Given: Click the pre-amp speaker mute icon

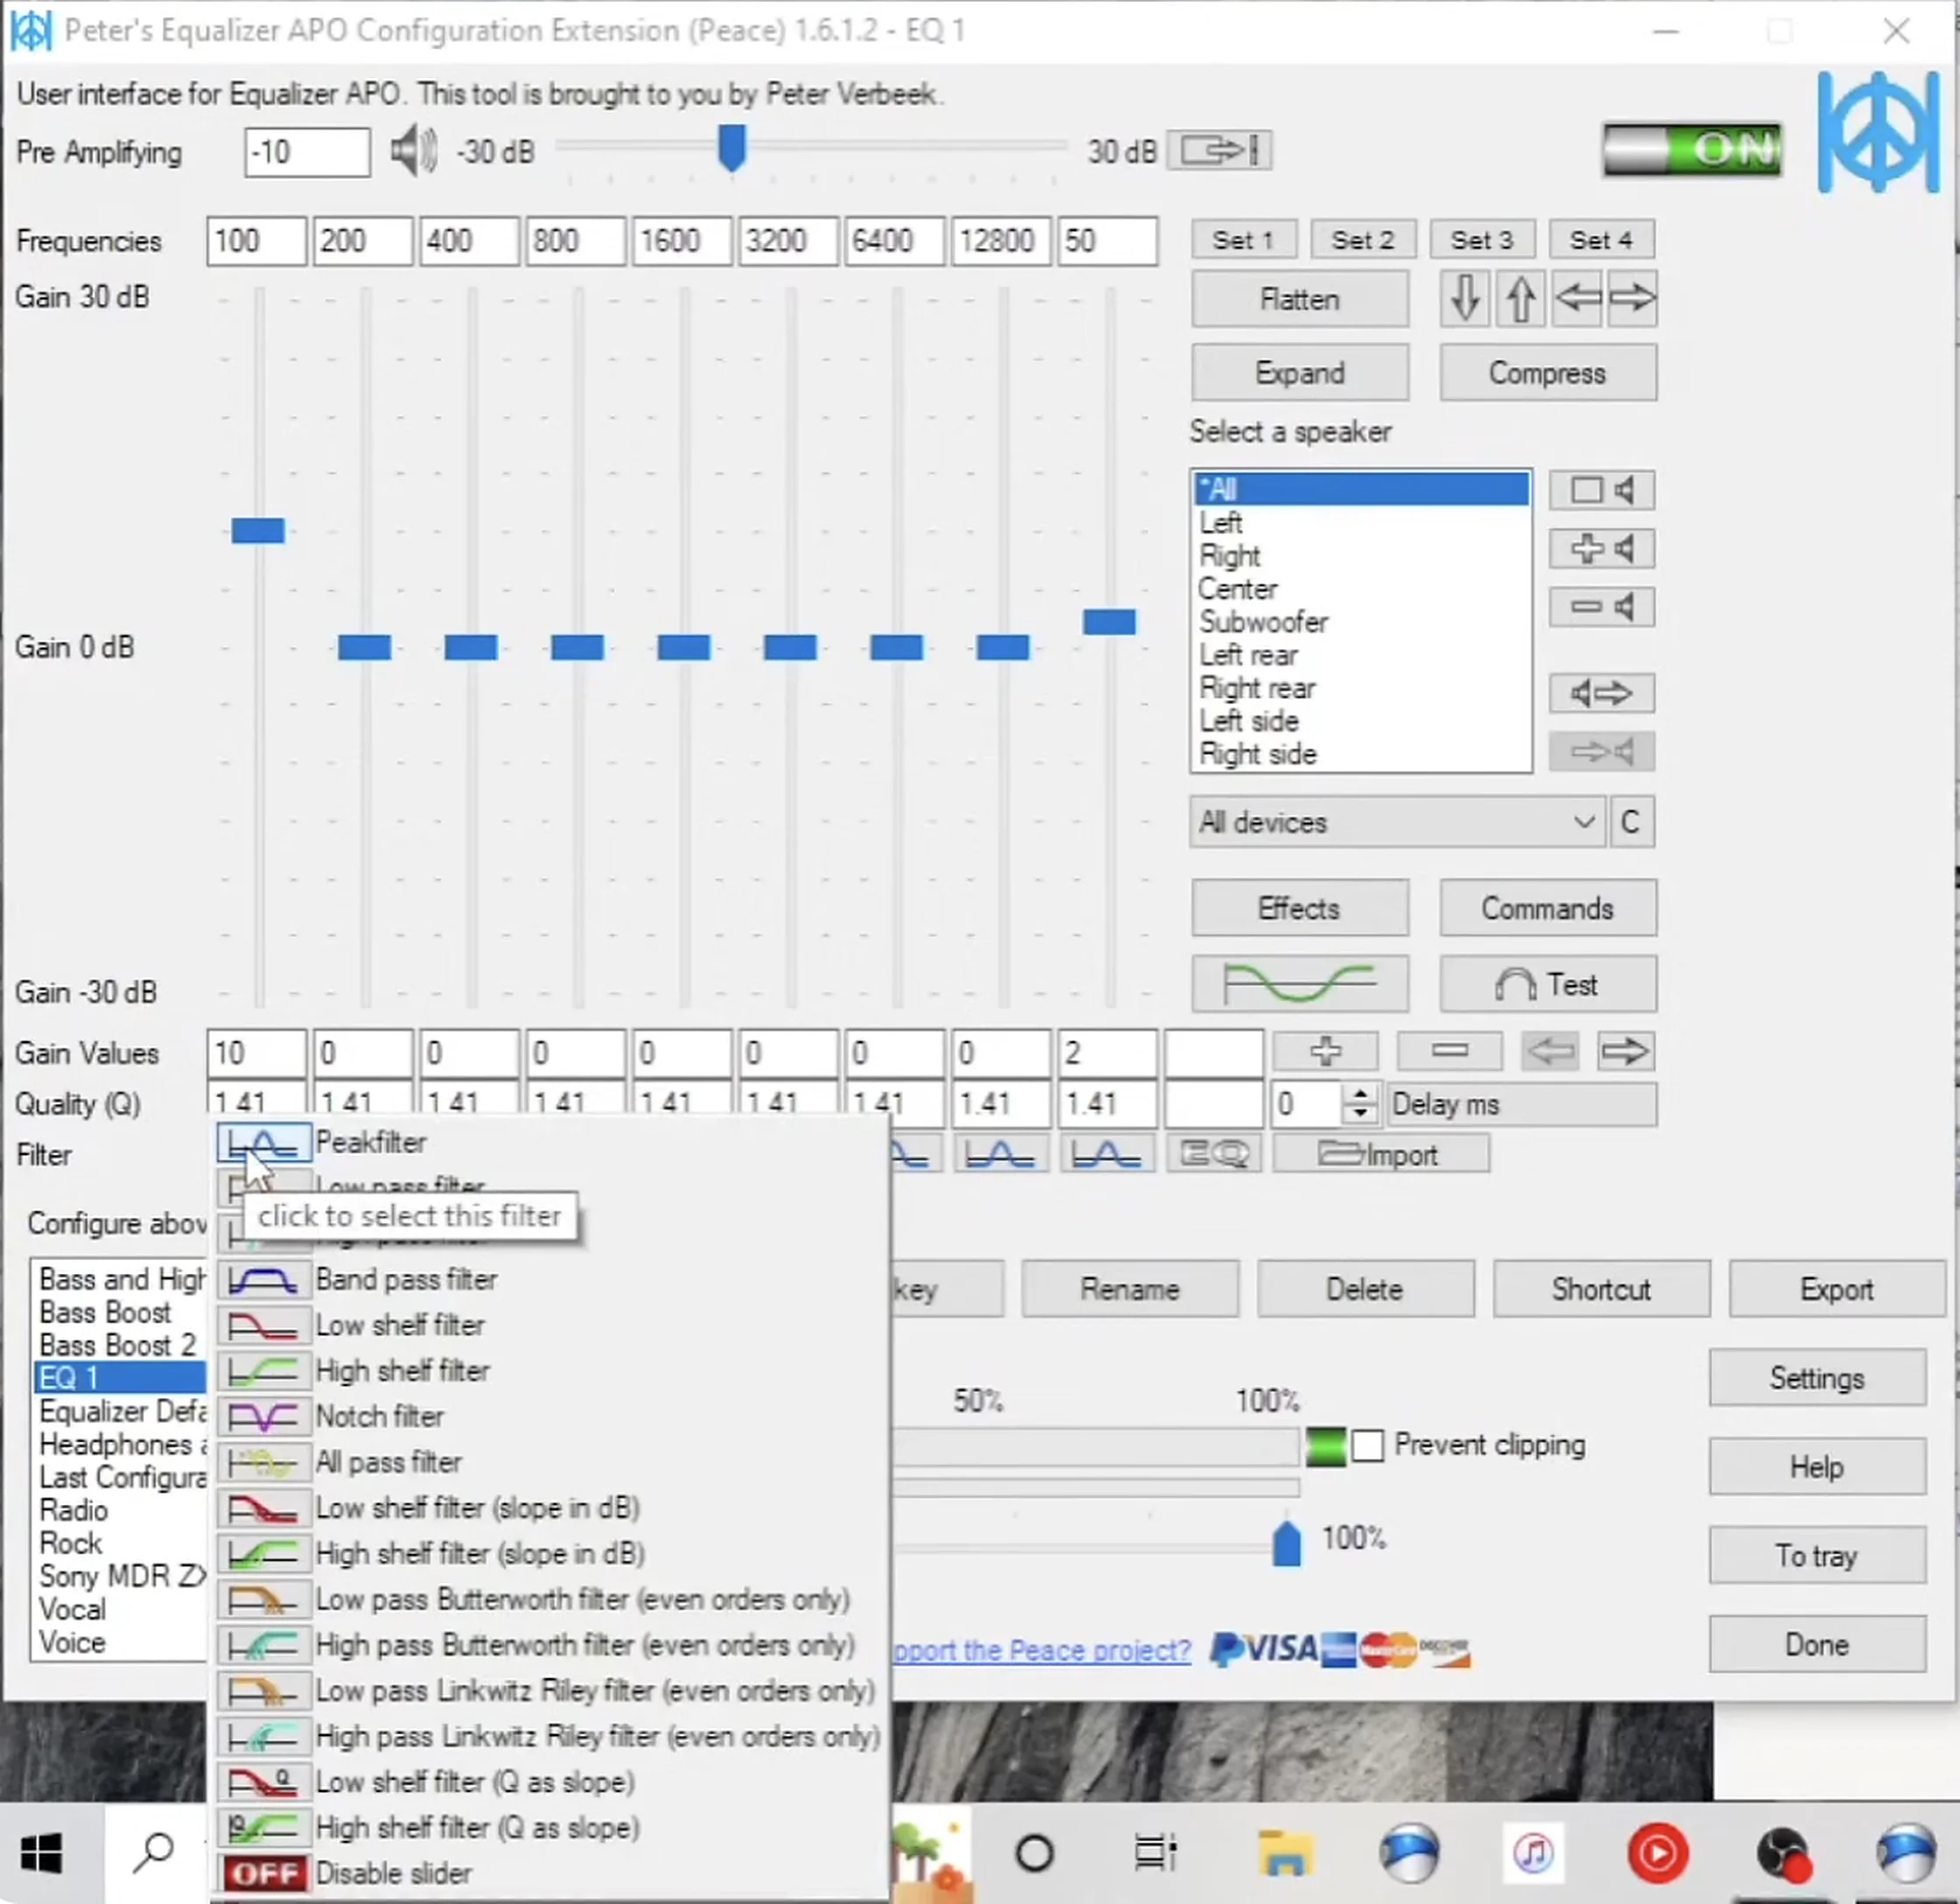Looking at the screenshot, I should pyautogui.click(x=412, y=152).
